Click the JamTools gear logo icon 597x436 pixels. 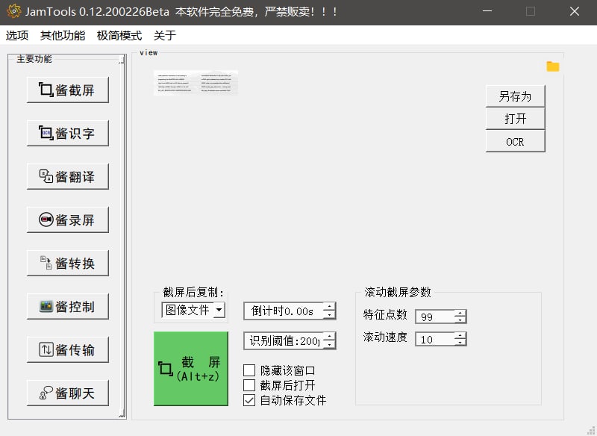click(13, 11)
